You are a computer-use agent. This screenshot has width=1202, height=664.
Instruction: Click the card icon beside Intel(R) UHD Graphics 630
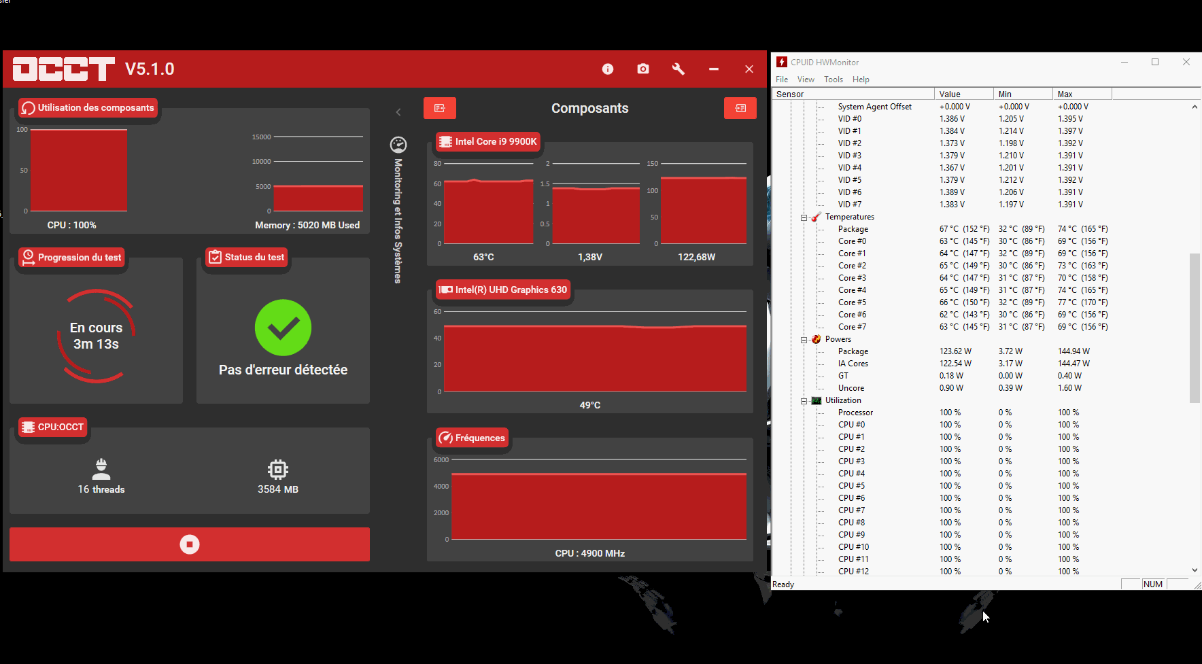(445, 290)
